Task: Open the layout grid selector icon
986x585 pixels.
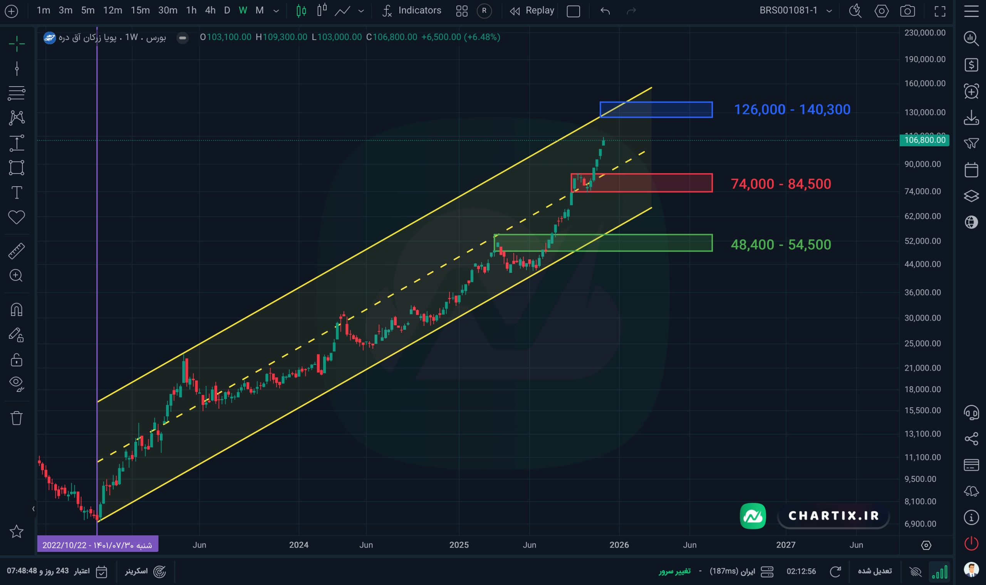Action: coord(461,11)
